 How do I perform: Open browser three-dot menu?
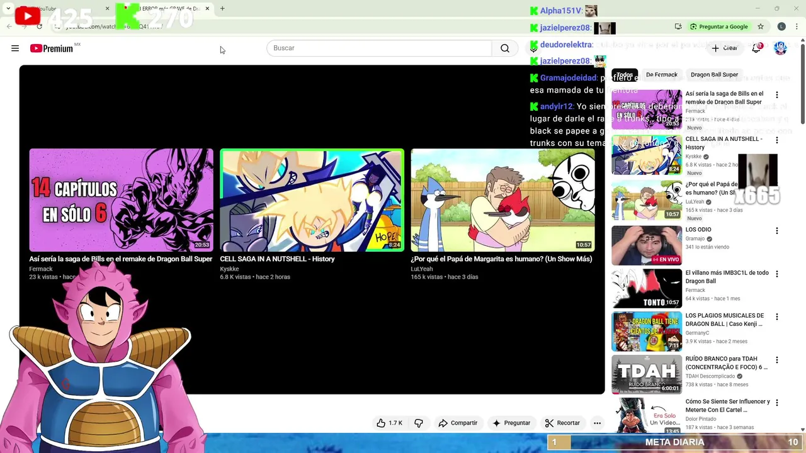click(x=797, y=26)
